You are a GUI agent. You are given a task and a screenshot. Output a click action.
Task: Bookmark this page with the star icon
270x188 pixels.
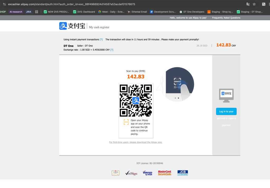click(254, 4)
